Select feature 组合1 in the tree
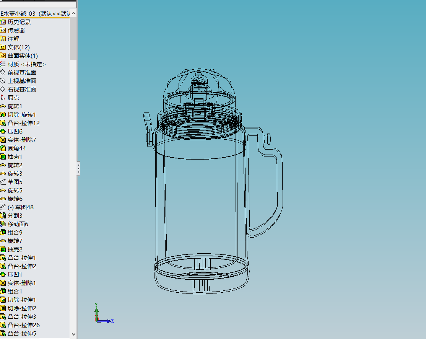This screenshot has width=426, height=339. 15,292
